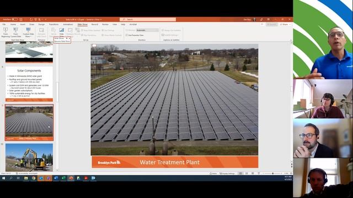
Task: Click the Undo icon
Action: (x=31, y=20)
